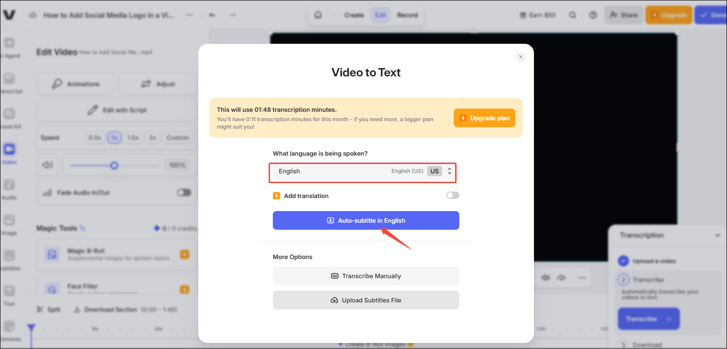
Task: Set speed to 2x
Action: coord(152,138)
